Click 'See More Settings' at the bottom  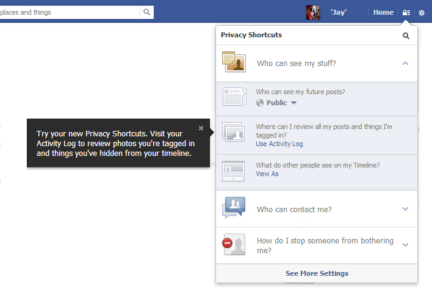[317, 273]
